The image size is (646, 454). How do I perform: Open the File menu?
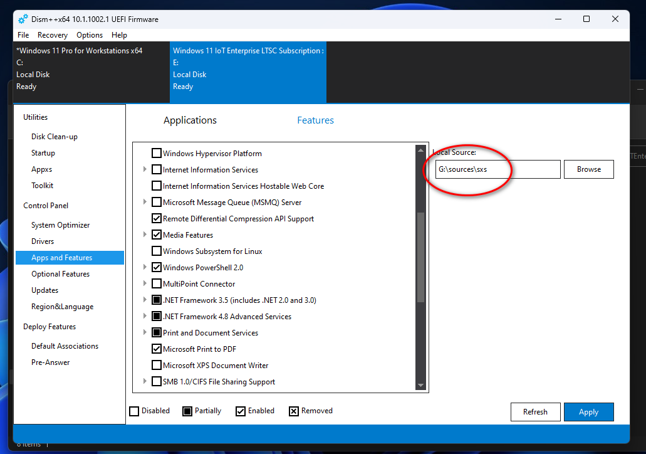23,35
